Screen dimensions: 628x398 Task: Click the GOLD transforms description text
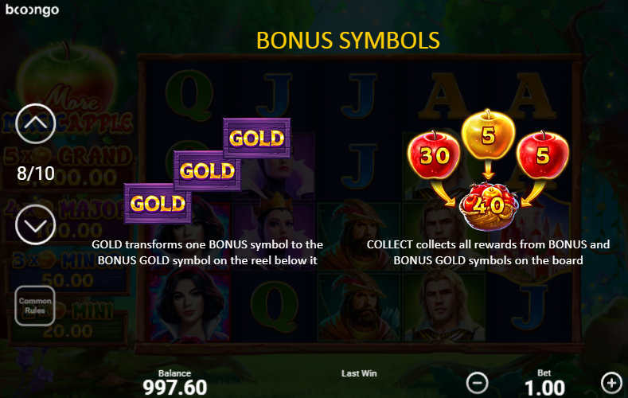pyautogui.click(x=208, y=252)
